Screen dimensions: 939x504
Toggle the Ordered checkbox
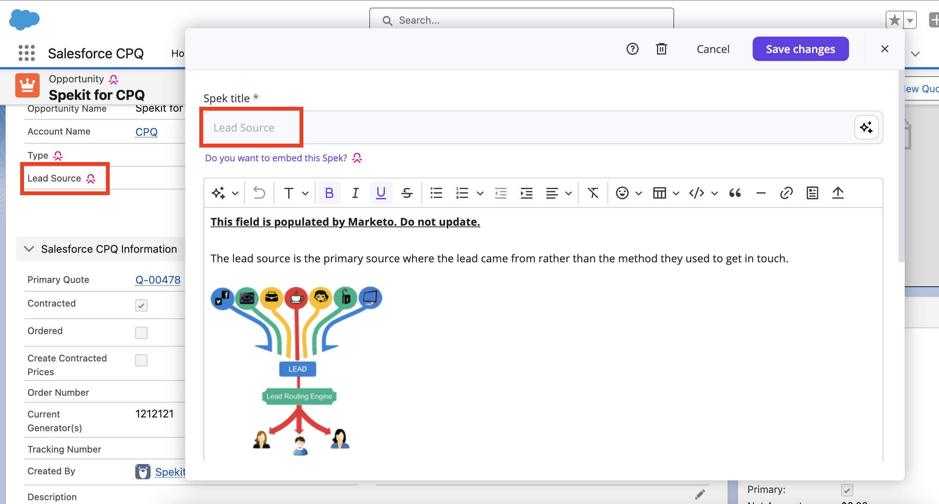[141, 333]
